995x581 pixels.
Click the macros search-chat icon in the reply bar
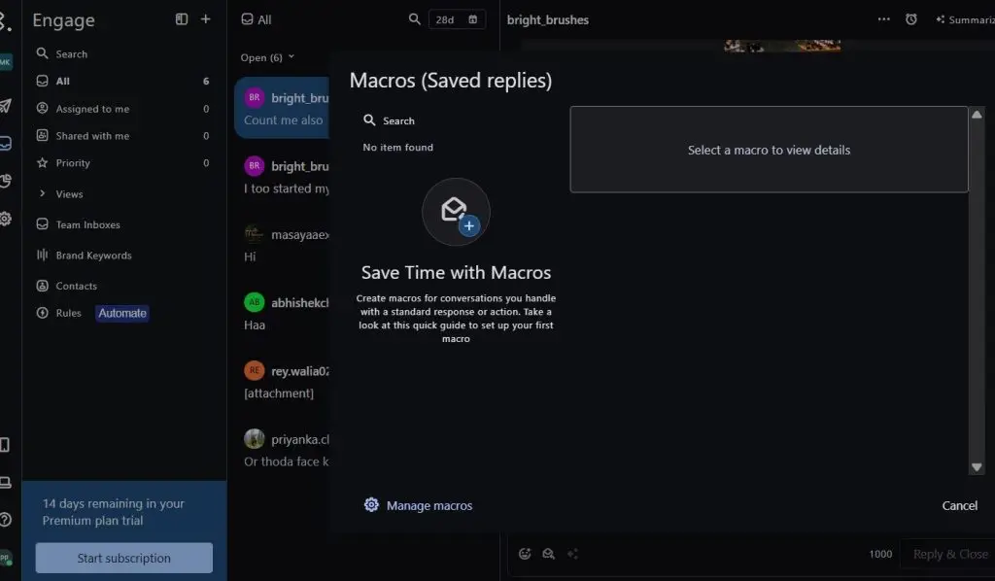(548, 554)
